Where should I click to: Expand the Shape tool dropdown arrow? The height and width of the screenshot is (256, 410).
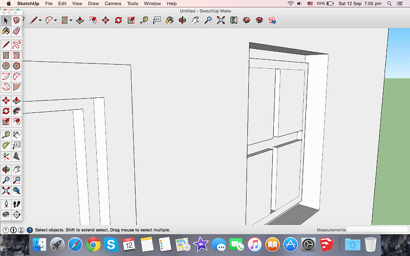point(71,20)
